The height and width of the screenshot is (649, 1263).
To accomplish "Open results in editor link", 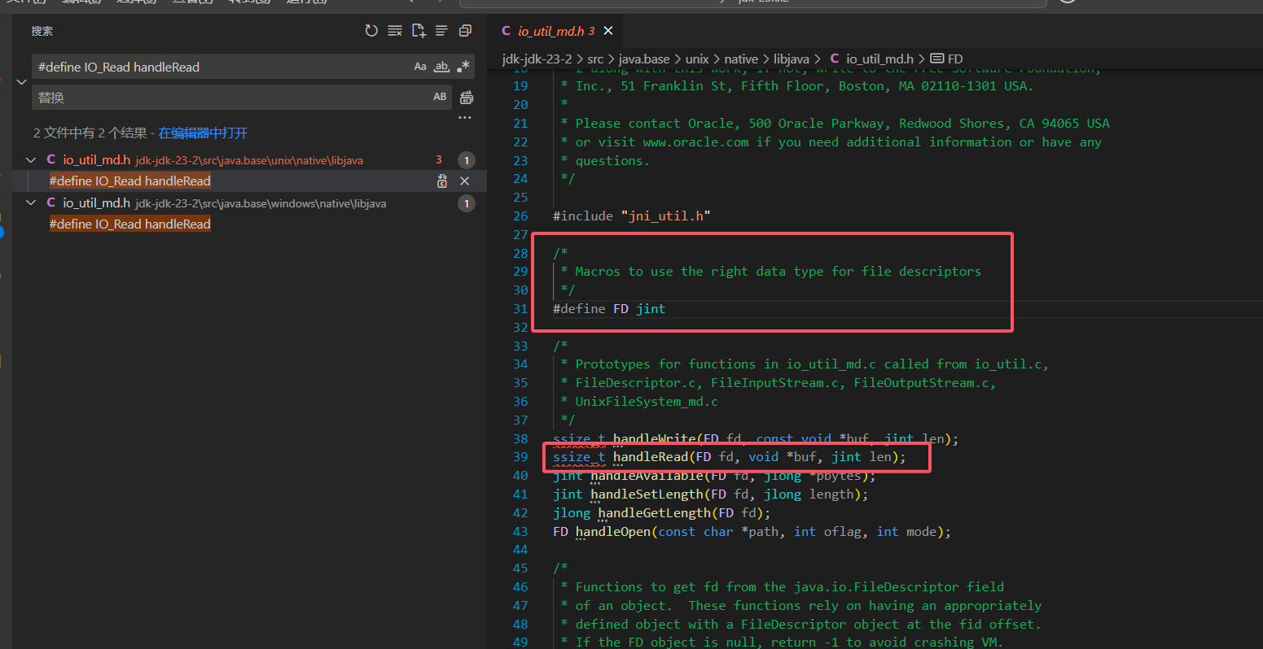I will (203, 133).
